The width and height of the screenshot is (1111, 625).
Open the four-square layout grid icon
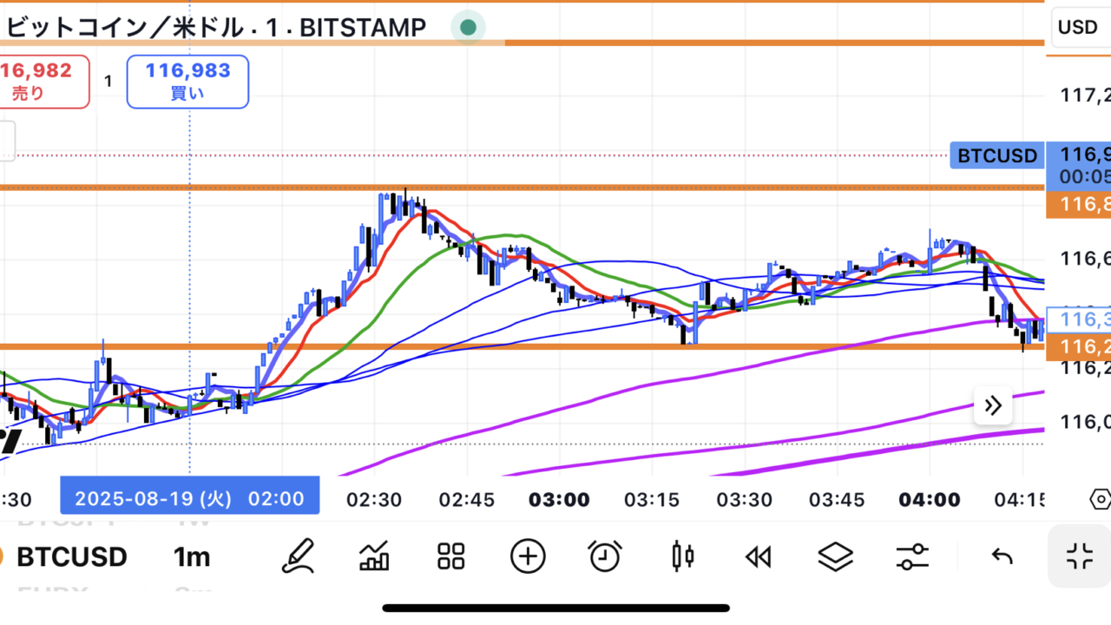click(x=451, y=556)
